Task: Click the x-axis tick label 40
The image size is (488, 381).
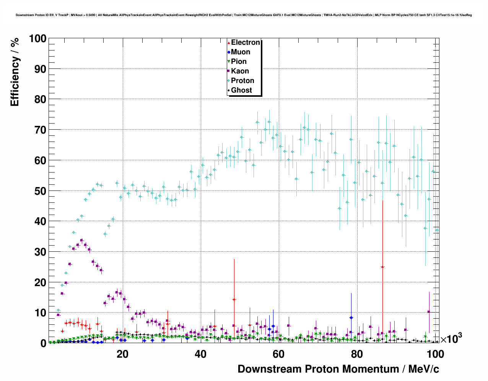Action: (x=200, y=354)
